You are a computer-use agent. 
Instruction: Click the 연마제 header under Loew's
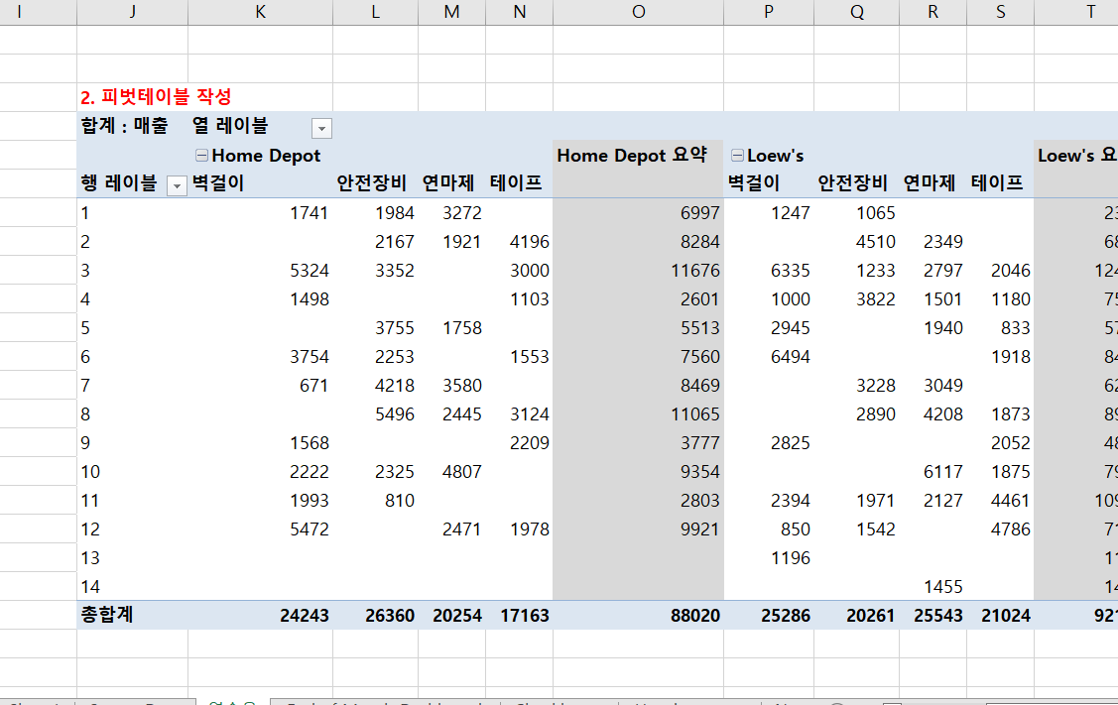(930, 183)
